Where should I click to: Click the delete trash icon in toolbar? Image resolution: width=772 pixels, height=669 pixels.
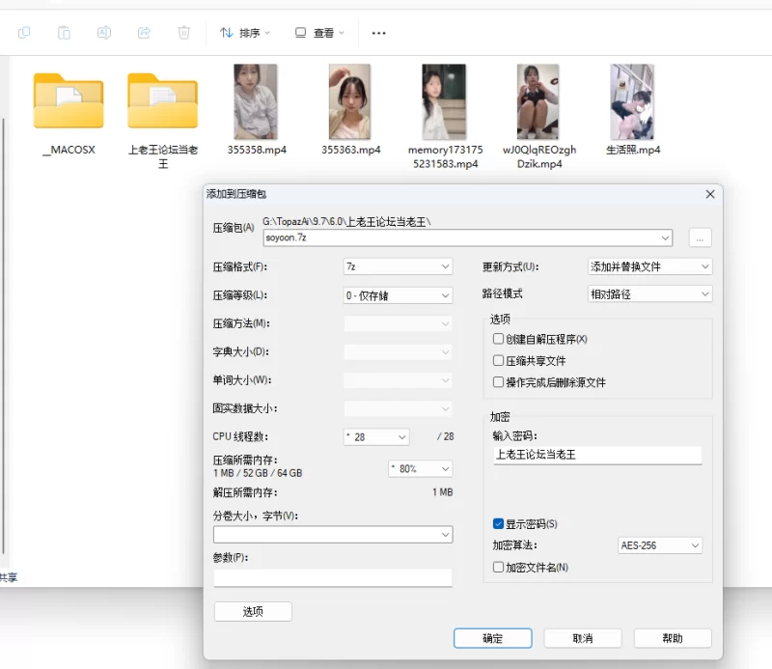pyautogui.click(x=183, y=33)
